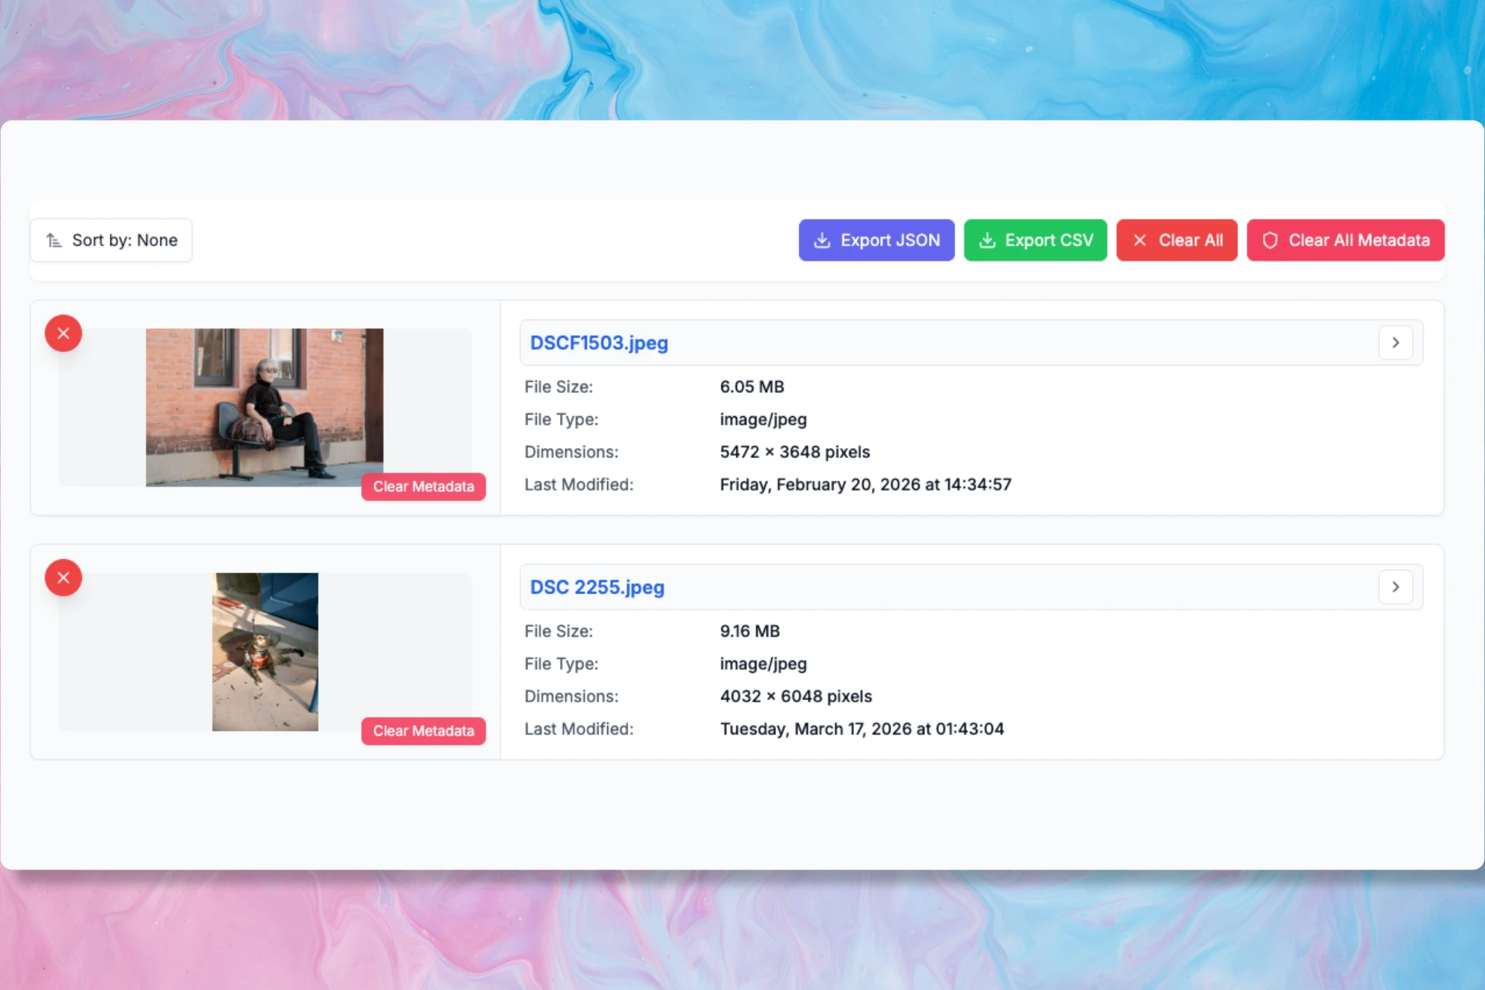Clear metadata for the man on bench photo
The width and height of the screenshot is (1485, 990).
423,486
